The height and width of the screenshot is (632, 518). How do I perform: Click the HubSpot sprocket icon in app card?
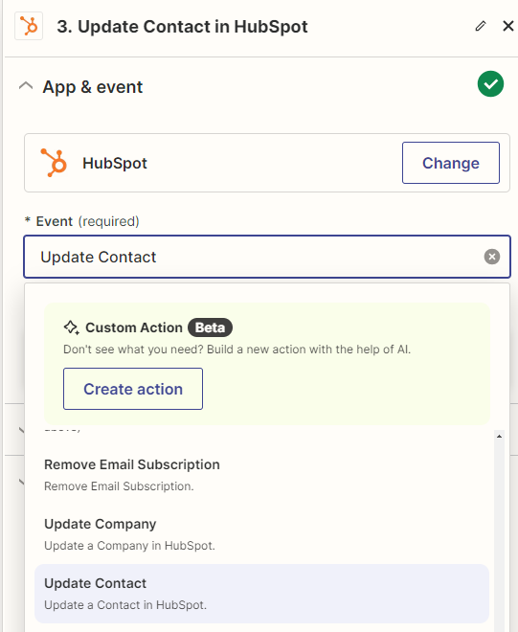click(x=54, y=163)
